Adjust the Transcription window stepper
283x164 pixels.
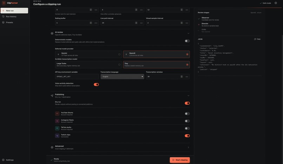182,77
